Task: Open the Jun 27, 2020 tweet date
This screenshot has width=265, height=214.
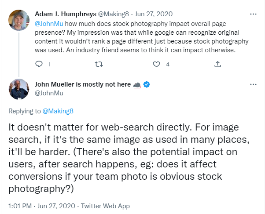Action: coord(157,14)
